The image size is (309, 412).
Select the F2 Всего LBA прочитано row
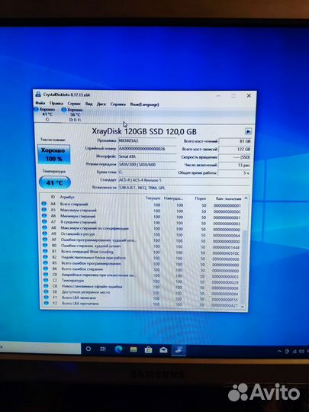click(142, 304)
